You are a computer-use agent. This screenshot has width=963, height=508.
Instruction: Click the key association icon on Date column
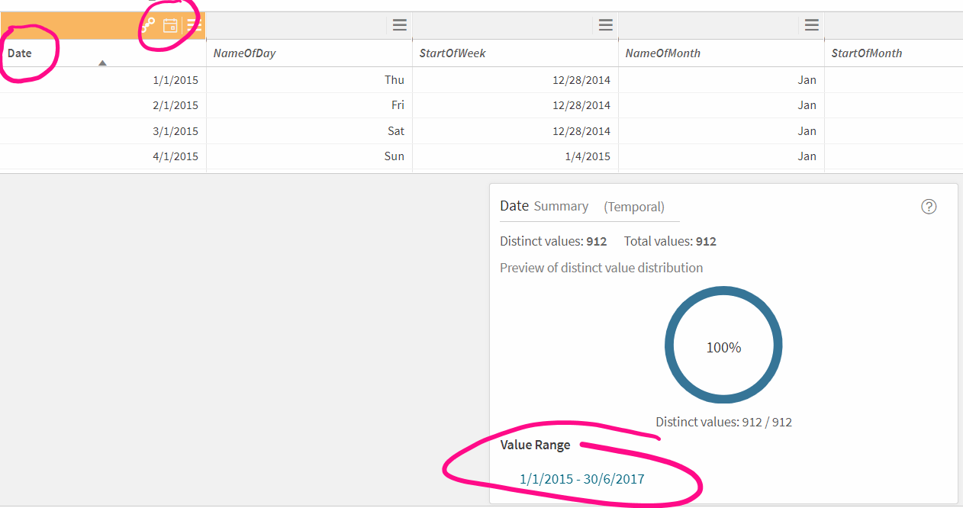point(147,24)
